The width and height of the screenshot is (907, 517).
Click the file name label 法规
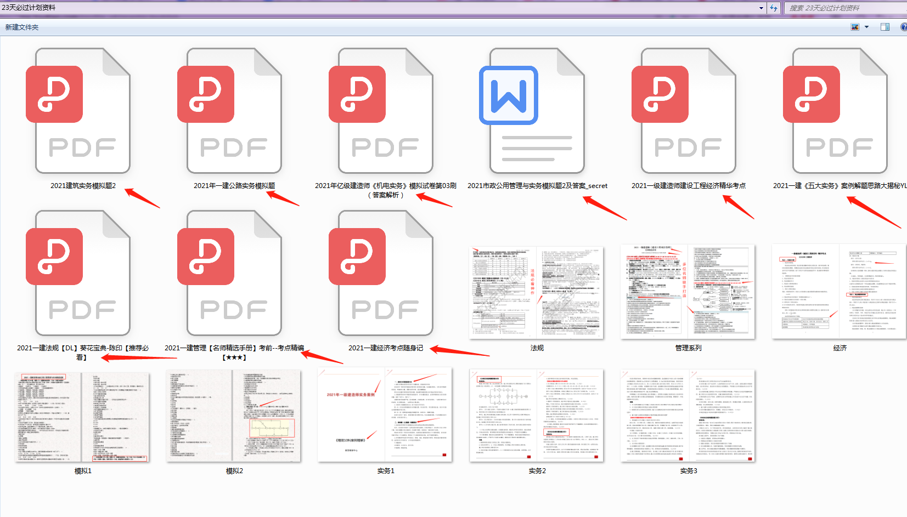click(537, 348)
